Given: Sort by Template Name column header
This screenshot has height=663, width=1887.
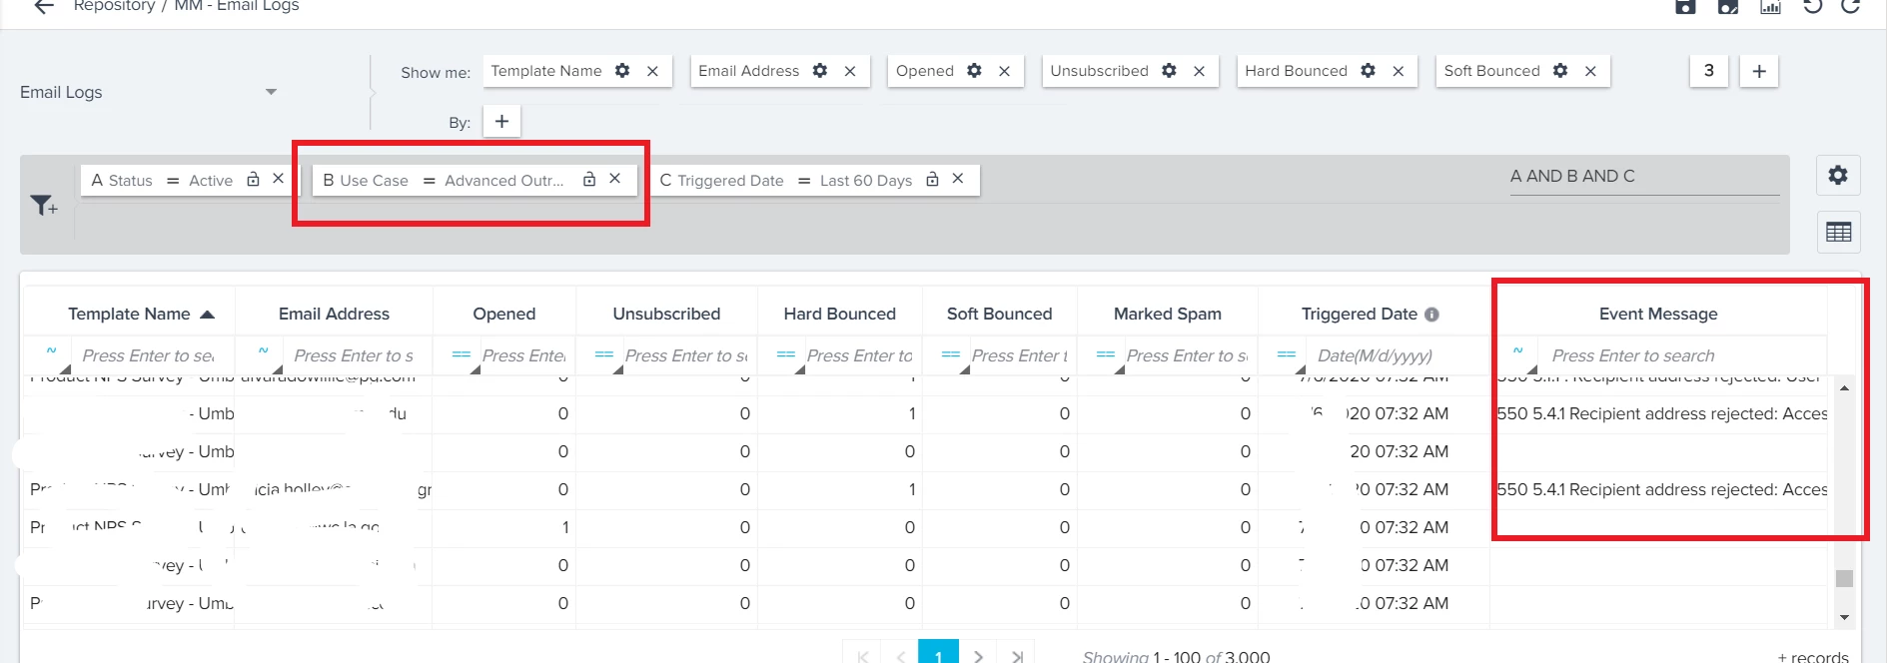Looking at the screenshot, I should (x=130, y=314).
